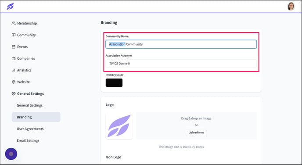Pick the black Primary Color swatch
Viewport: 302px width, 165px height.
114,82
